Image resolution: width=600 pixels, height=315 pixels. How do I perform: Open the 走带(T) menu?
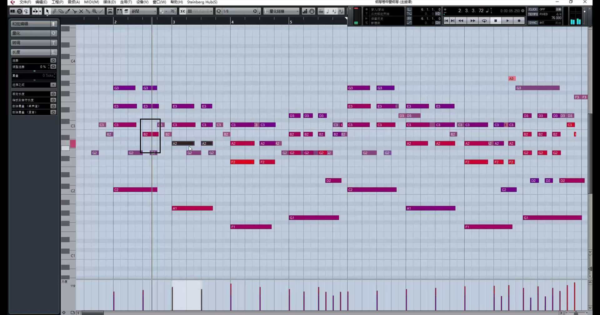[126, 2]
